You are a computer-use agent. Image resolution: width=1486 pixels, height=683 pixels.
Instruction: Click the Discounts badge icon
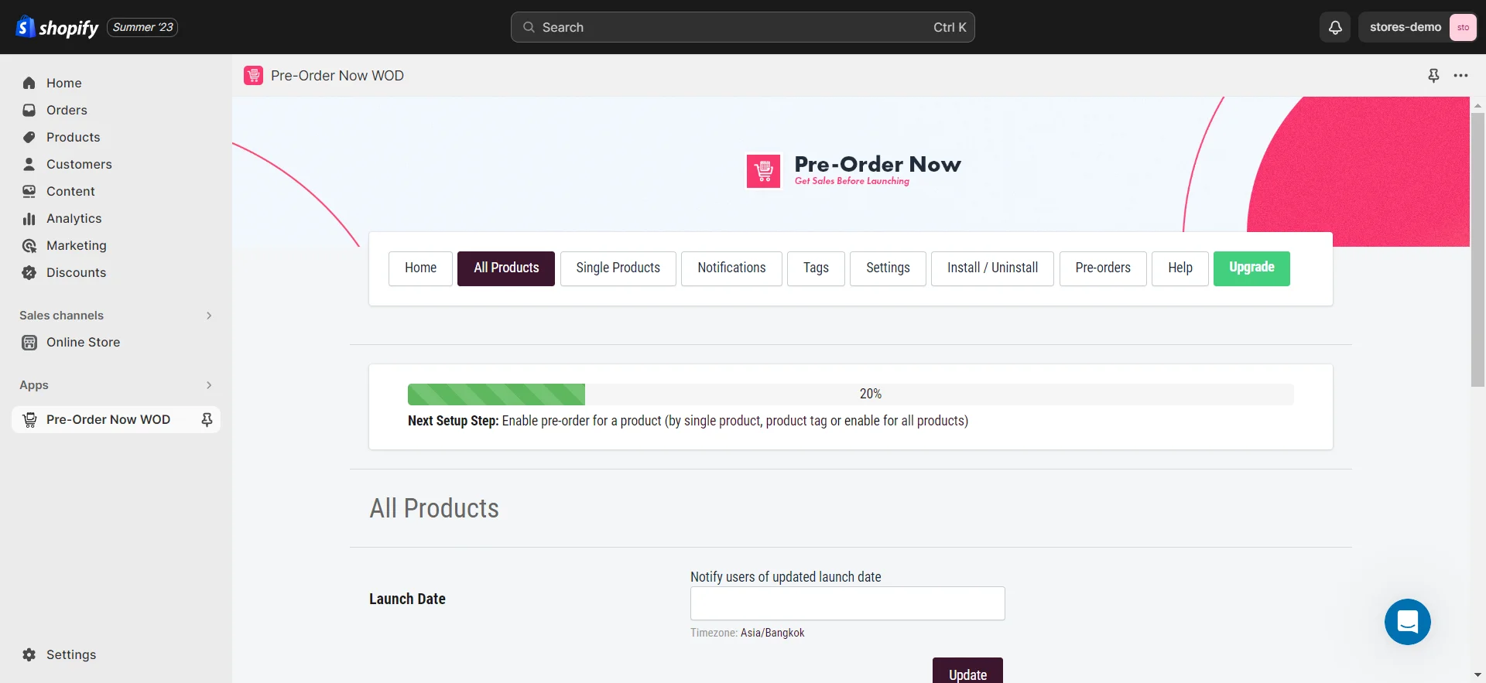29,272
